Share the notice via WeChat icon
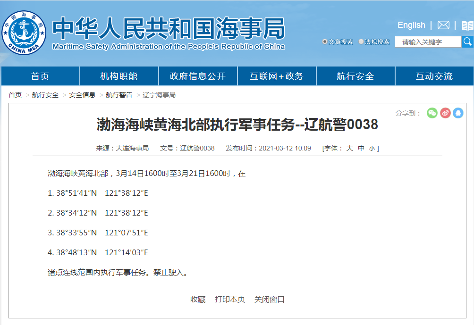Image resolution: width=474 pixels, height=325 pixels. click(x=432, y=113)
